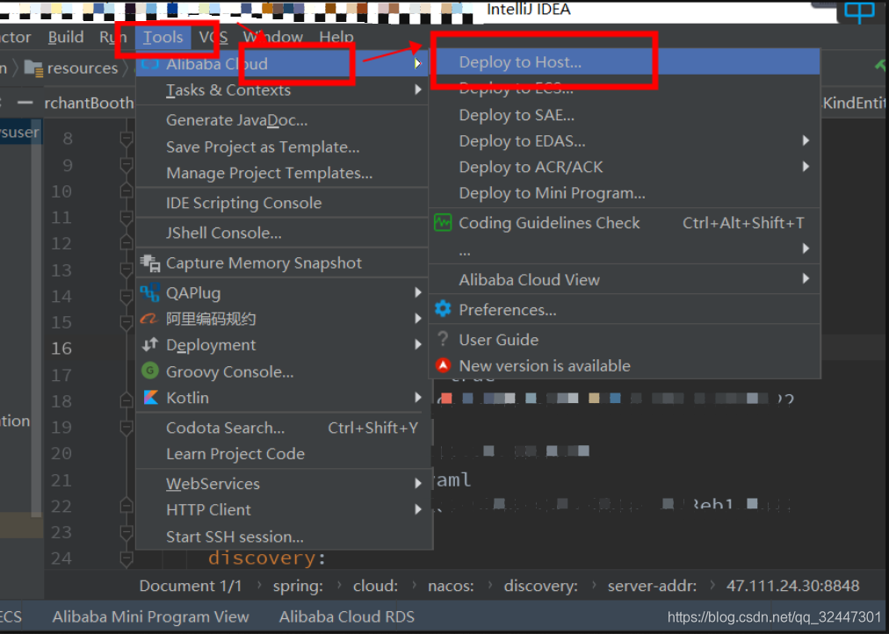Image resolution: width=889 pixels, height=634 pixels.
Task: Expand the Alibaba Cloud View submenu arrow
Action: click(x=806, y=278)
